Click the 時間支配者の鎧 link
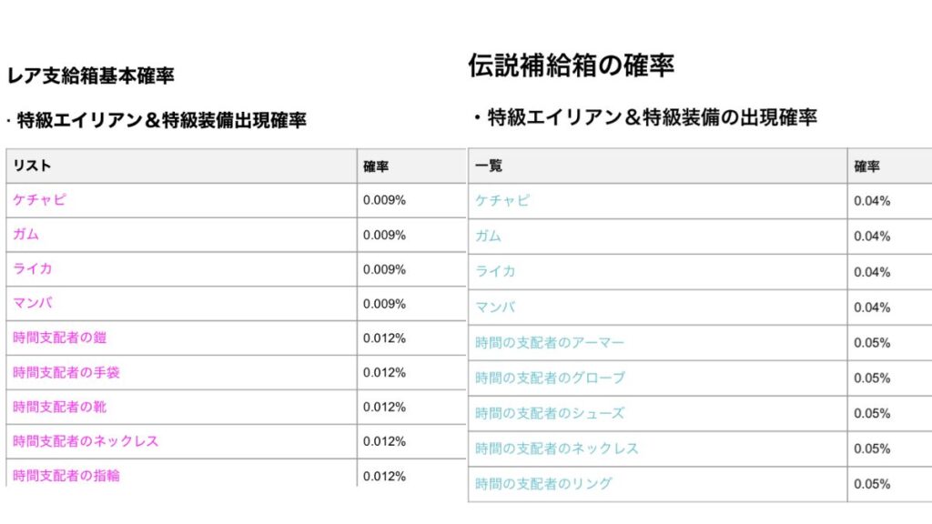 coord(59,338)
